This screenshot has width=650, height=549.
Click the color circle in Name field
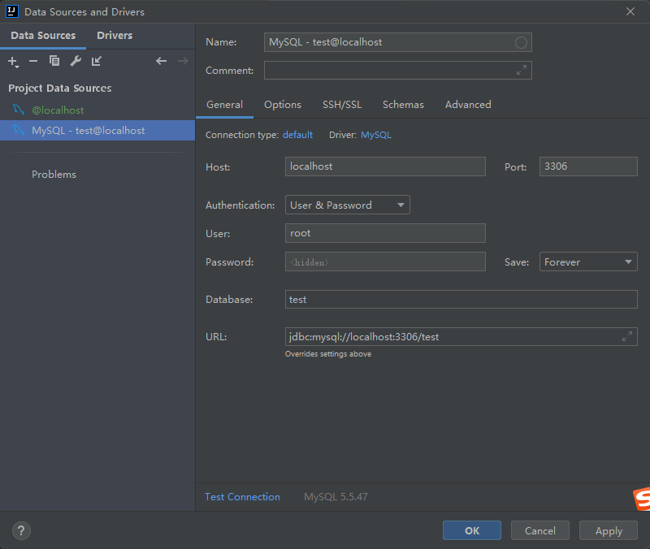(521, 42)
